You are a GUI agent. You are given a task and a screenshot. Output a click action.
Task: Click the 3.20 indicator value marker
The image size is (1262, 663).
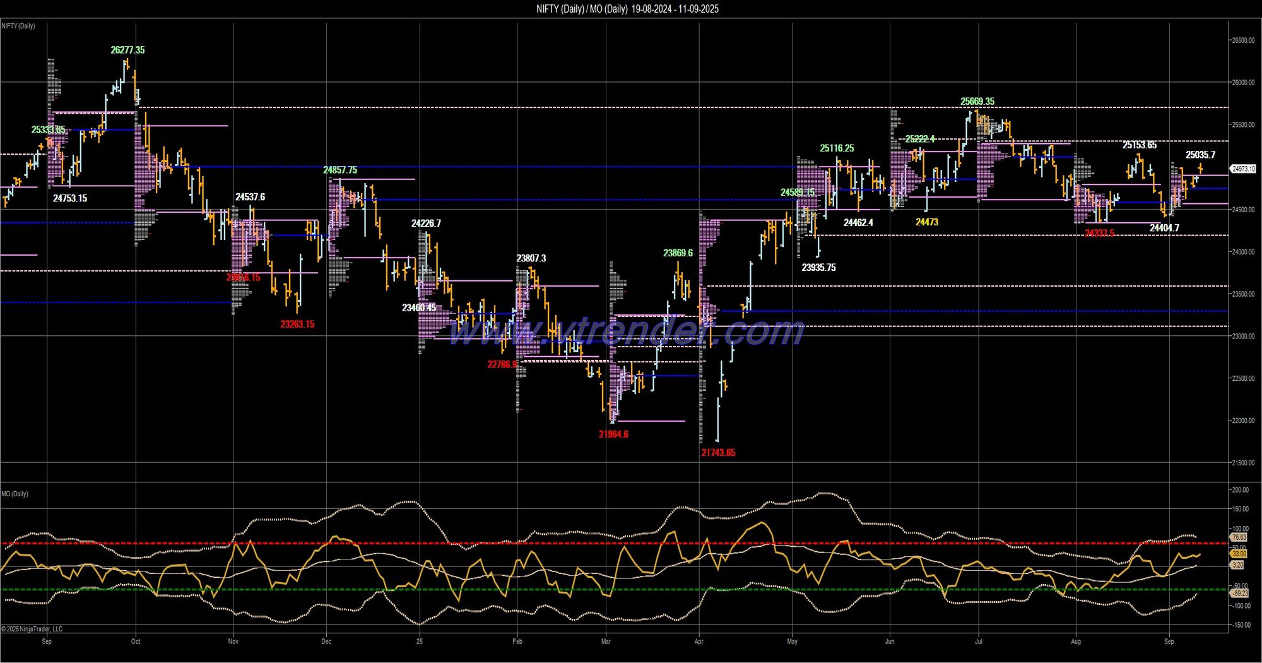coord(1238,565)
